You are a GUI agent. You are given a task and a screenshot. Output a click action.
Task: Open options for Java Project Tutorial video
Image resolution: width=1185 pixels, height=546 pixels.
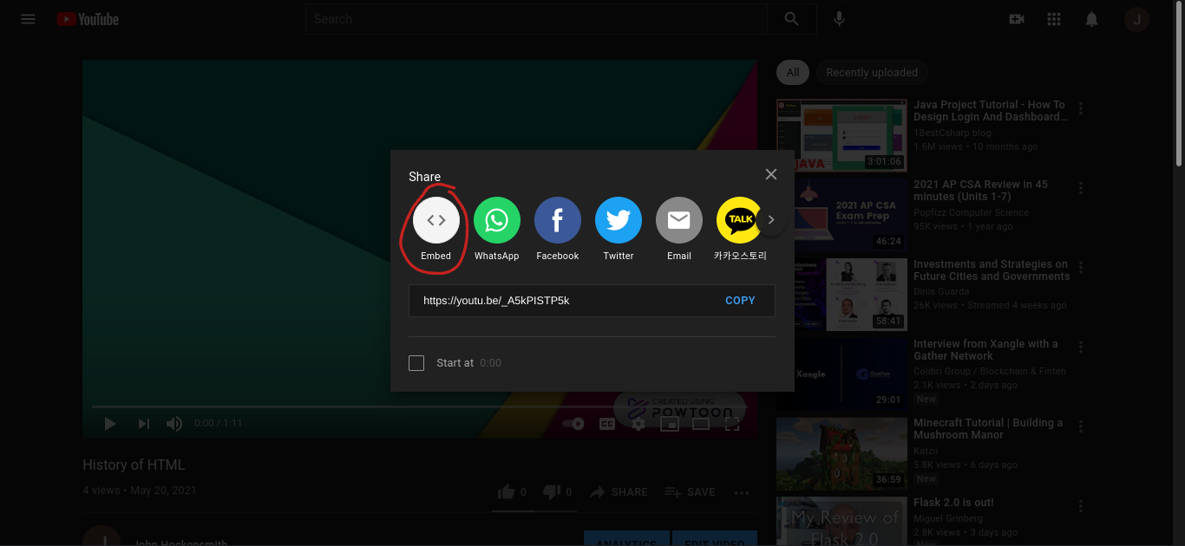pos(1081,109)
